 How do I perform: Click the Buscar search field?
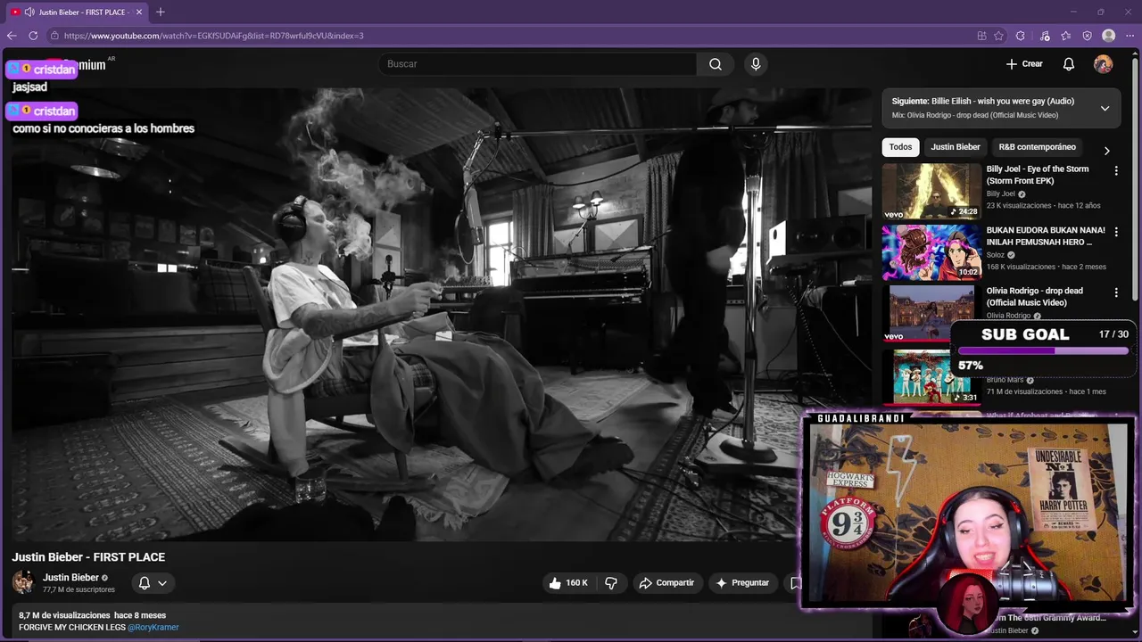(x=538, y=64)
